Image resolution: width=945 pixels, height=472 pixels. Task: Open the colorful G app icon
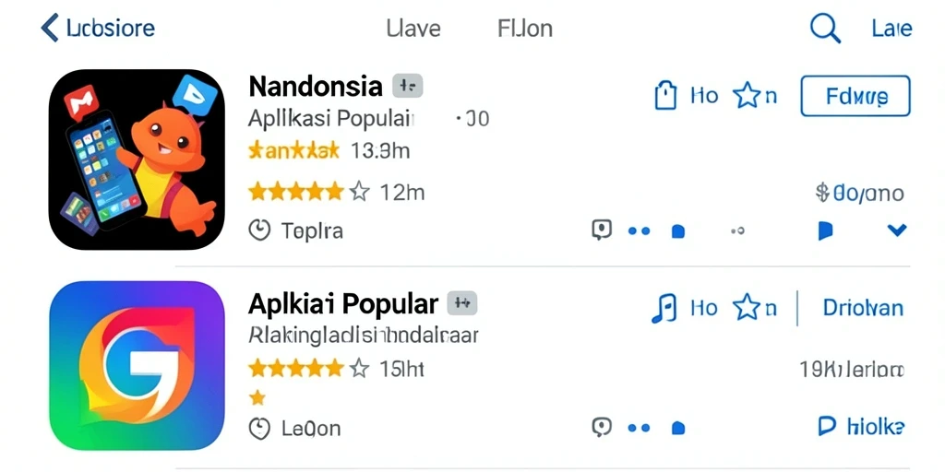point(137,365)
